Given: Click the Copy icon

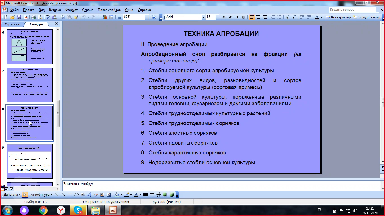Looking at the screenshot, I should (x=63, y=17).
